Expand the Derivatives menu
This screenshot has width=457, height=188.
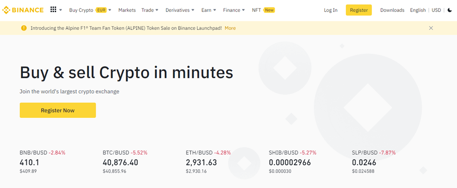click(180, 10)
